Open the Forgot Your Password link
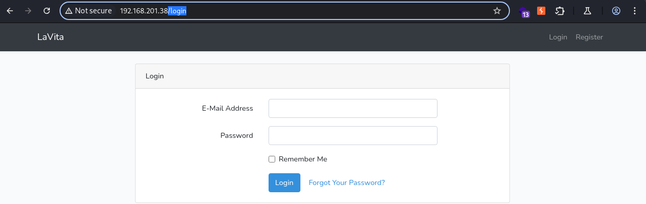This screenshot has height=204, width=646. tap(347, 182)
